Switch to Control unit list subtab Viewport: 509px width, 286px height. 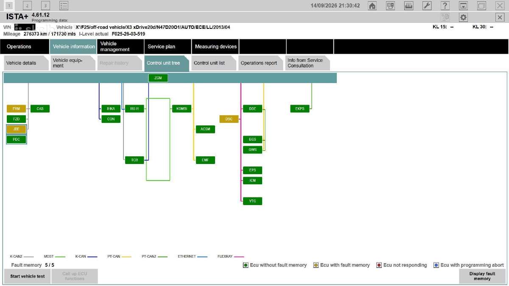pyautogui.click(x=213, y=63)
